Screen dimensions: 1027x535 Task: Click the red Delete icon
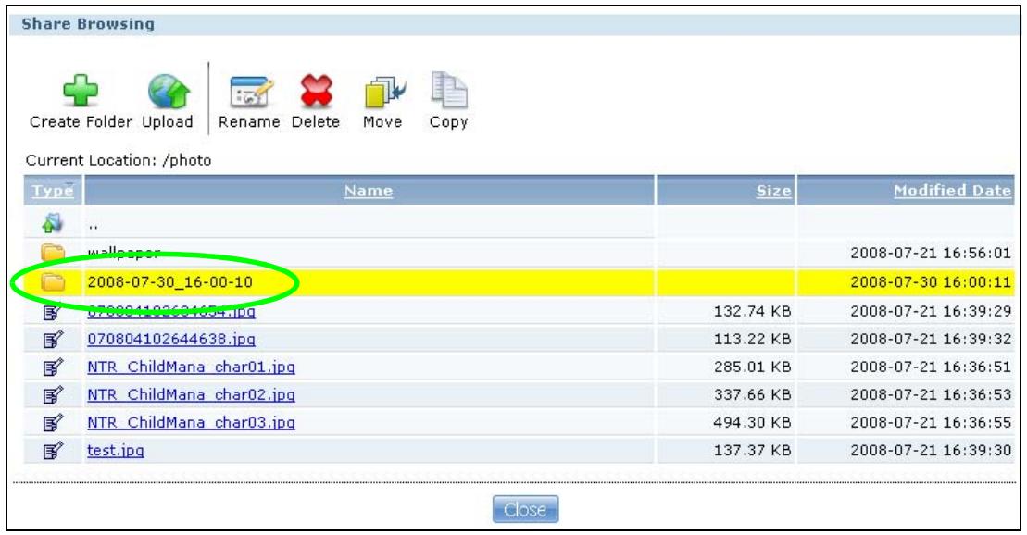click(317, 91)
